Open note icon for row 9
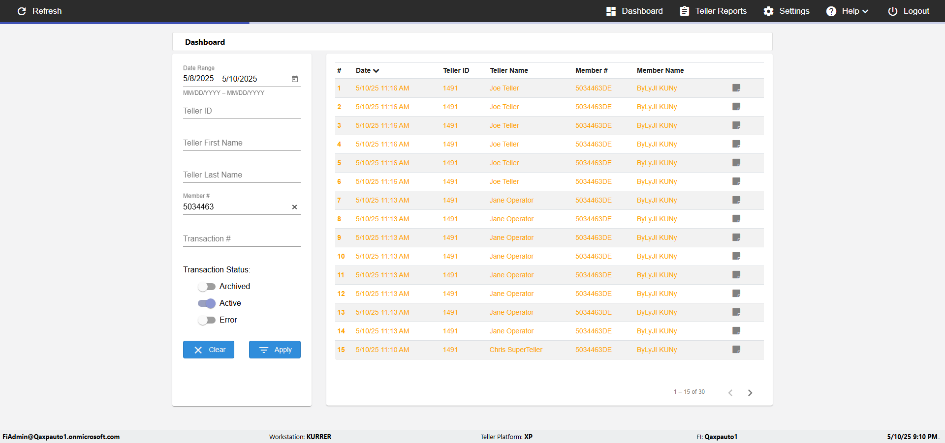Viewport: 945px width, 443px height. 736,237
